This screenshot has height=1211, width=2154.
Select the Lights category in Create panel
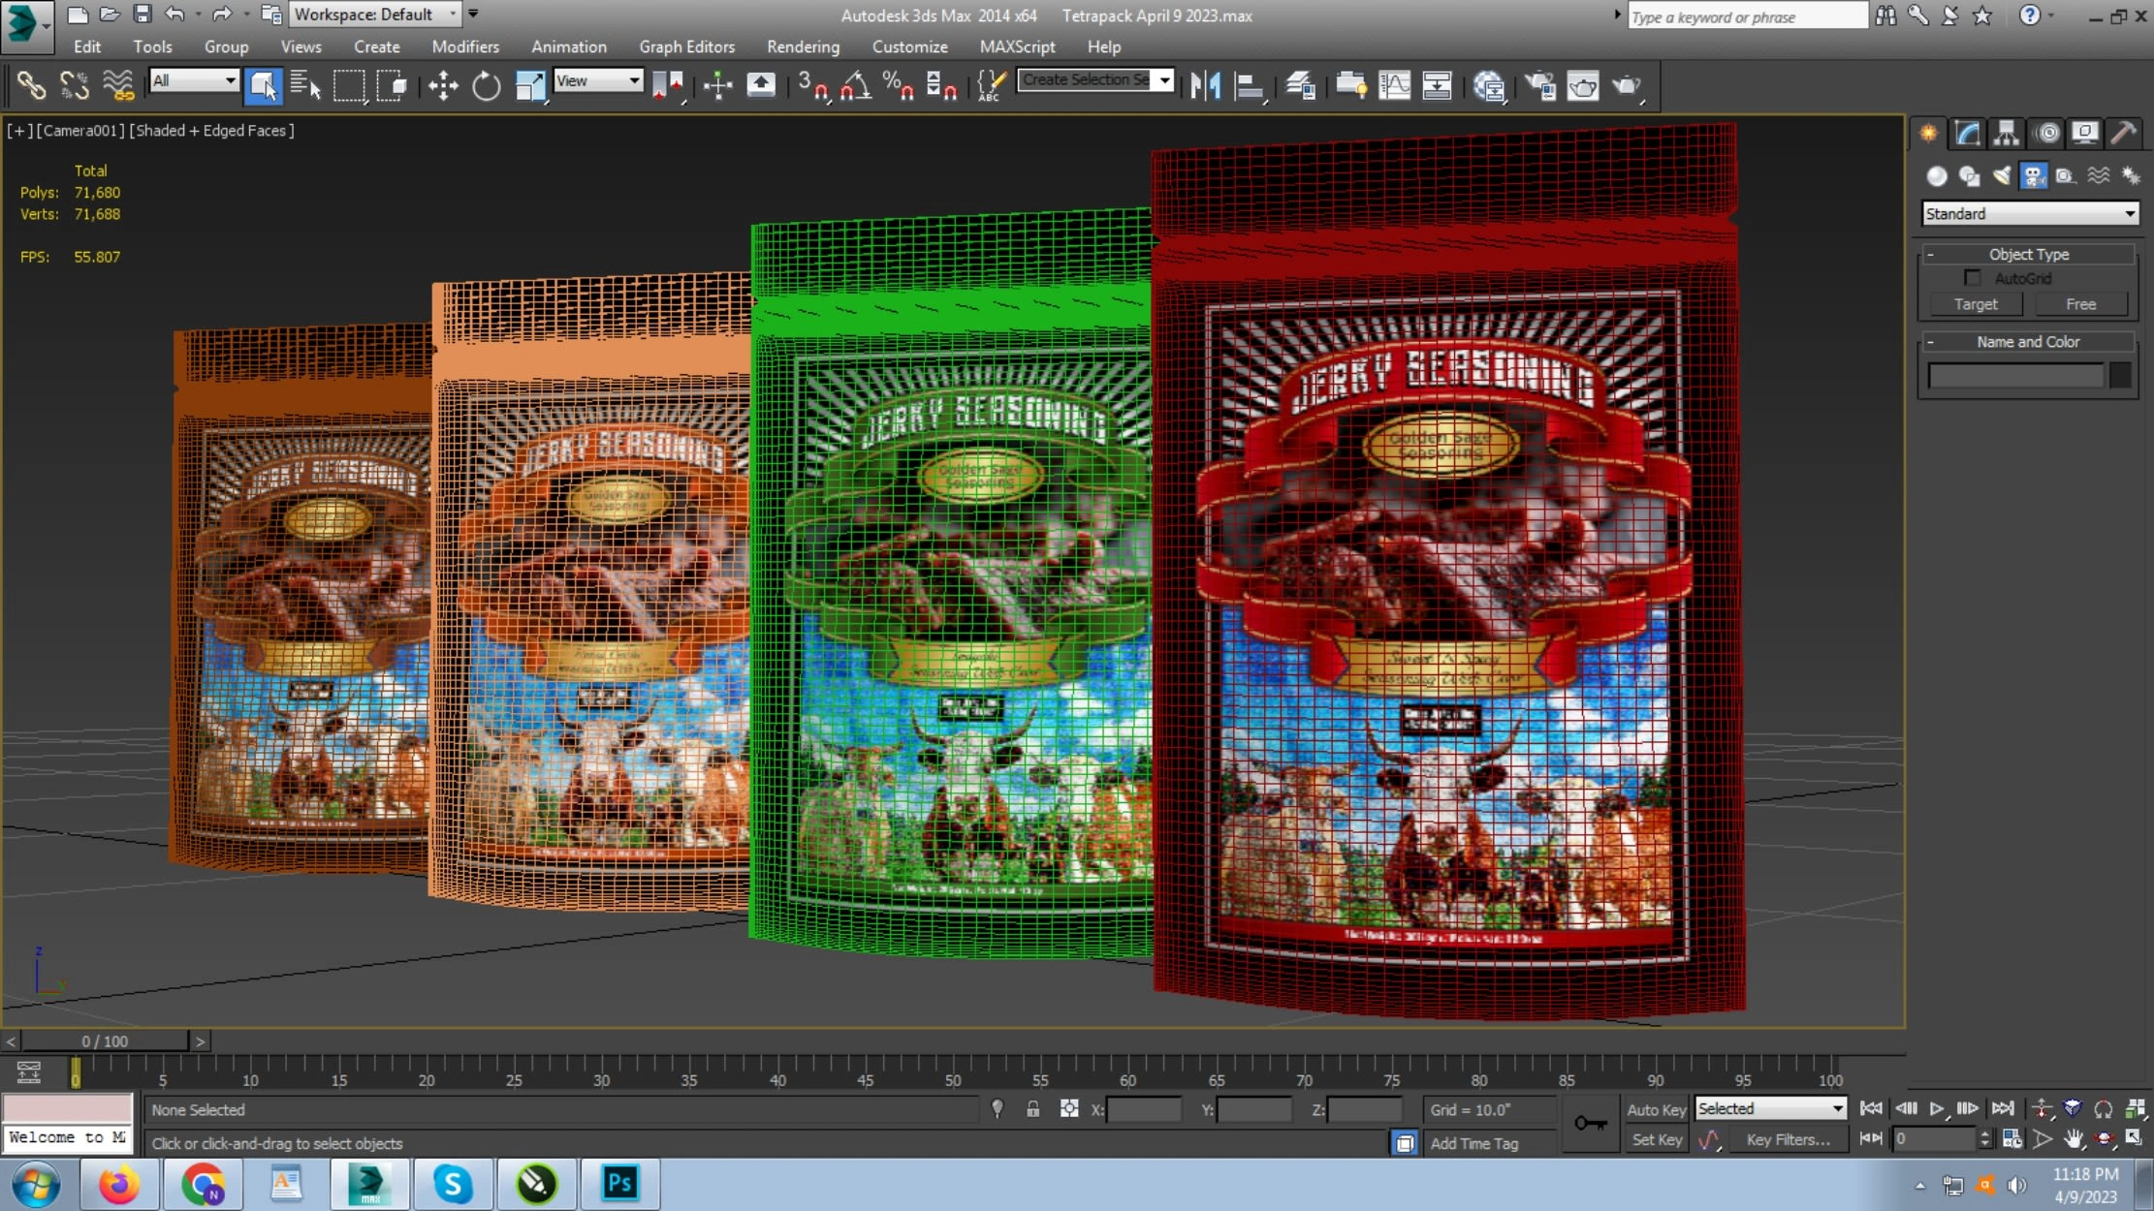click(x=2001, y=175)
